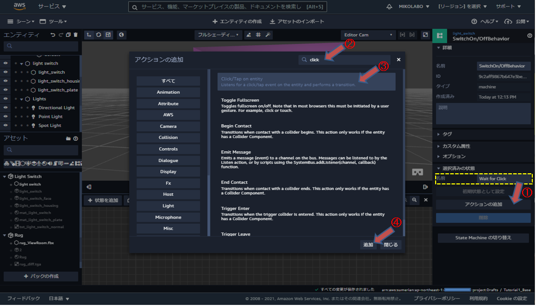Select the Click/Tap on entity action

coord(306,82)
